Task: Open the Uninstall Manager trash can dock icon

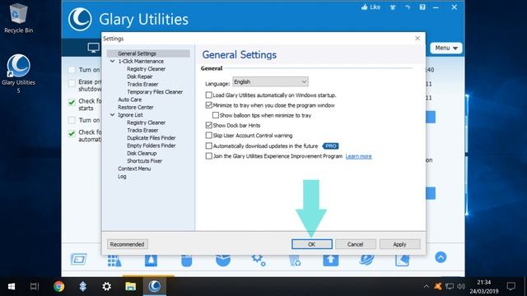Action: point(187,261)
